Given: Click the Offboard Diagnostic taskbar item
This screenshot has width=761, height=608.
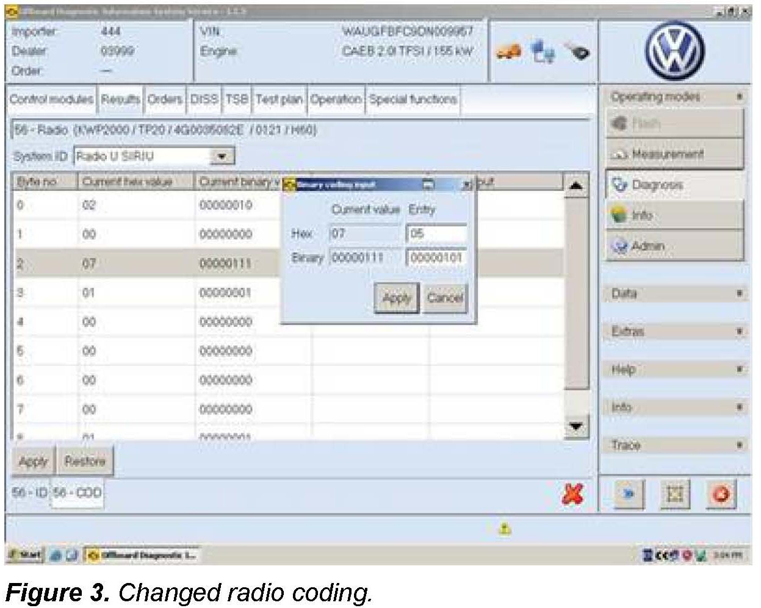Looking at the screenshot, I should click(x=140, y=555).
